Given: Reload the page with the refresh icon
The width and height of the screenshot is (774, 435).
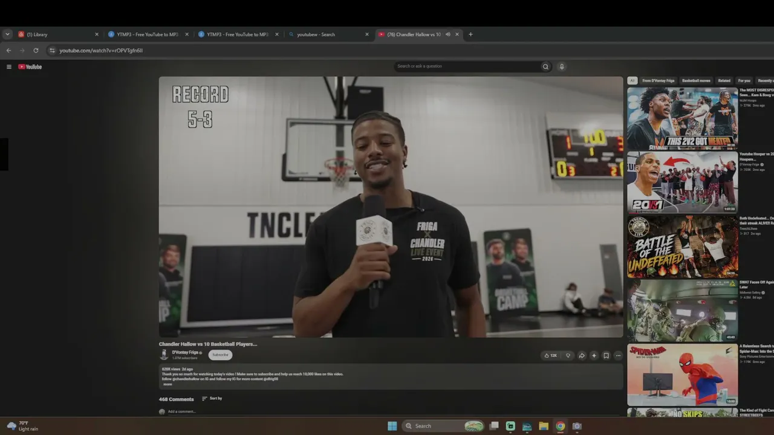Looking at the screenshot, I should pyautogui.click(x=36, y=51).
